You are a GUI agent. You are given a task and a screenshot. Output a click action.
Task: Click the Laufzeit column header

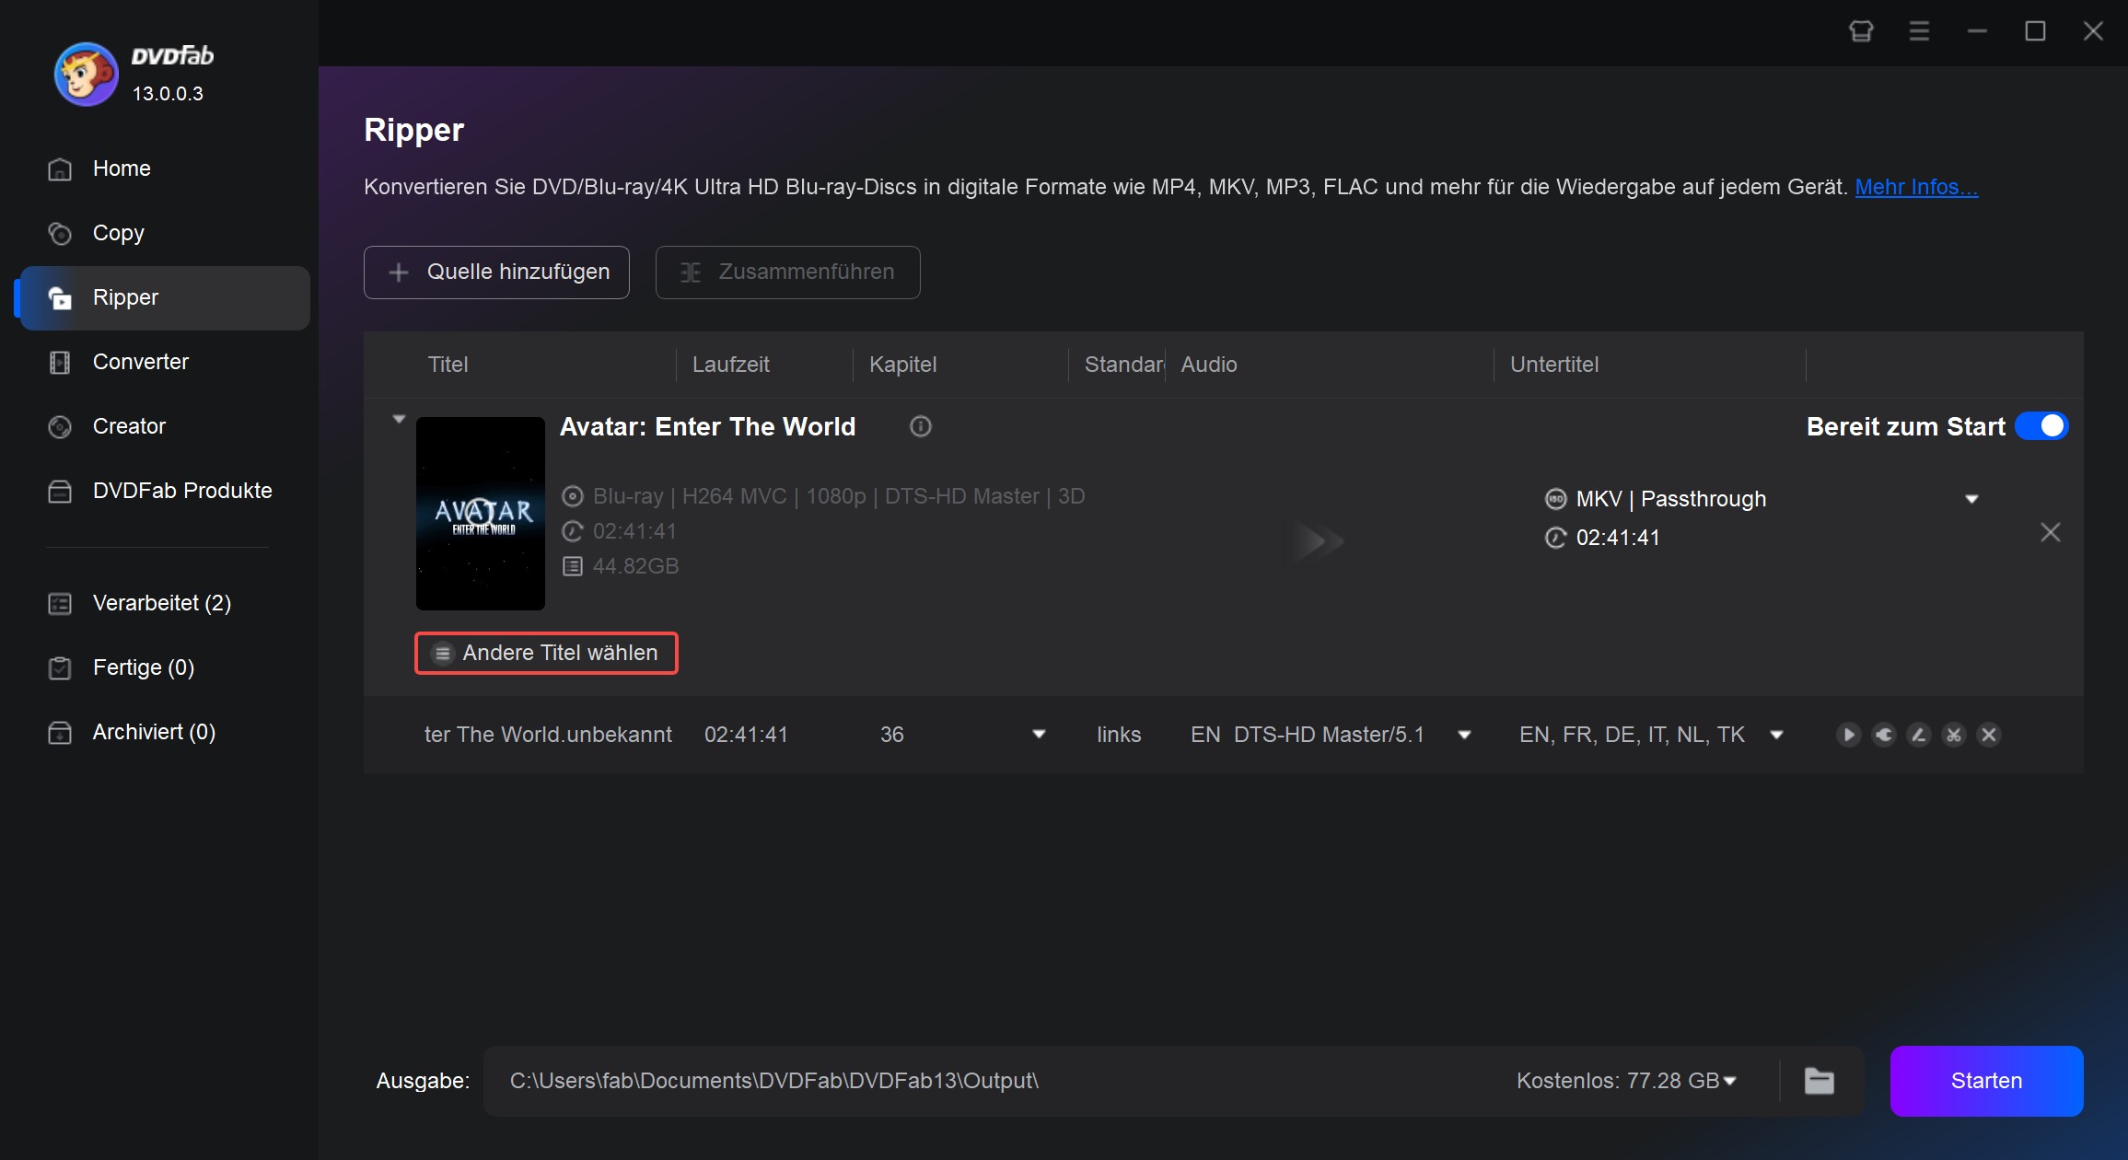[x=730, y=365]
